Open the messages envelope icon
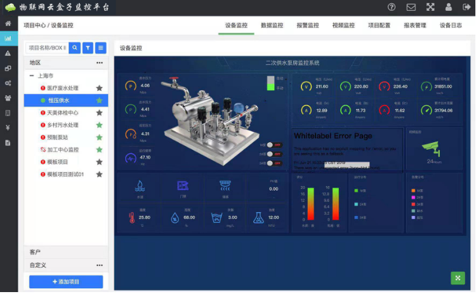Image resolution: width=476 pixels, height=294 pixels. (411, 8)
